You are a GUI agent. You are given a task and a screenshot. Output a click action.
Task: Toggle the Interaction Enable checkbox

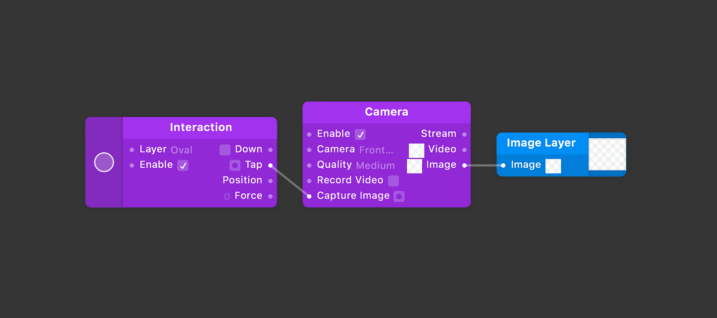click(183, 165)
